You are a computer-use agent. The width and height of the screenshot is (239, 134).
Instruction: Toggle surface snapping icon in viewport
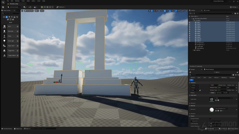[x=162, y=11]
